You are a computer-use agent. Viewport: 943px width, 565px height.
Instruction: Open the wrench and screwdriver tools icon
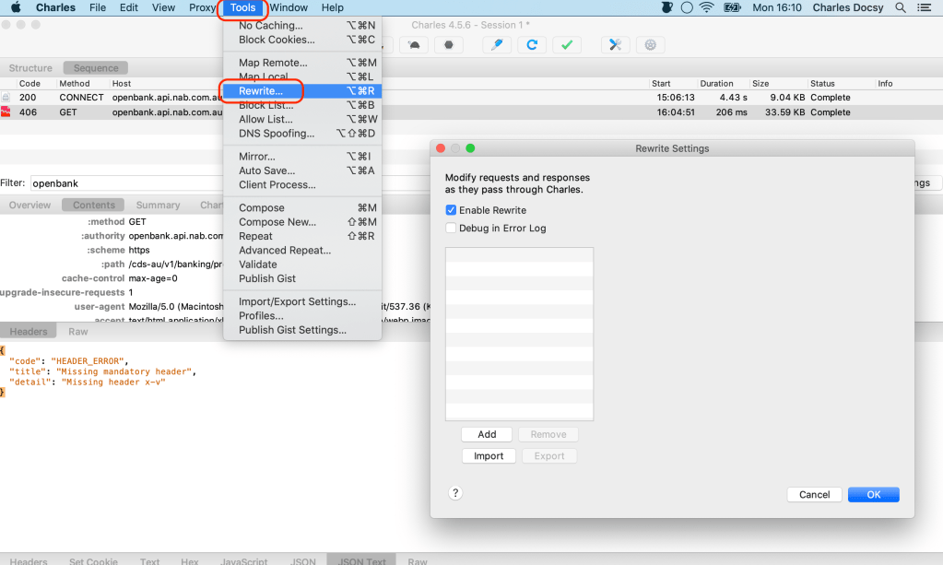click(615, 44)
